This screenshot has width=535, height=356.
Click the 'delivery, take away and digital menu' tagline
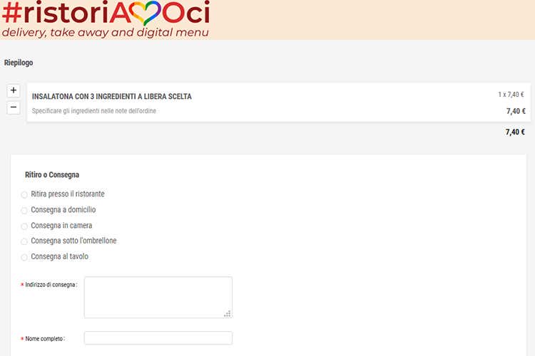pos(106,33)
